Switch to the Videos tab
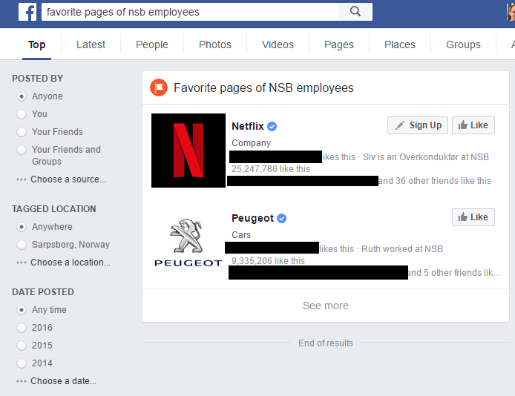This screenshot has width=515, height=396. click(x=278, y=44)
